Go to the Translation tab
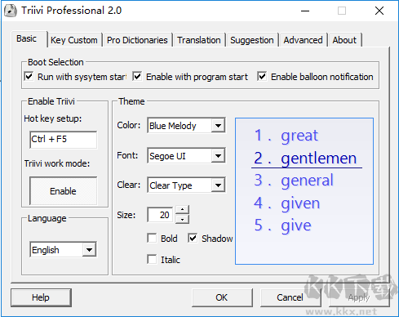The image size is (399, 317). (x=199, y=40)
